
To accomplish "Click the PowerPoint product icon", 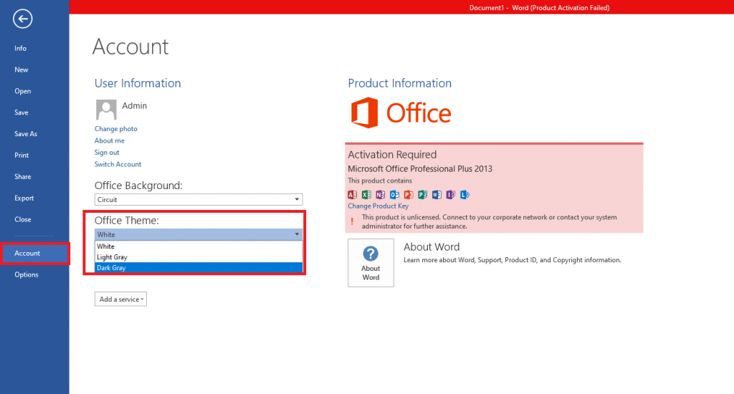I will [409, 195].
